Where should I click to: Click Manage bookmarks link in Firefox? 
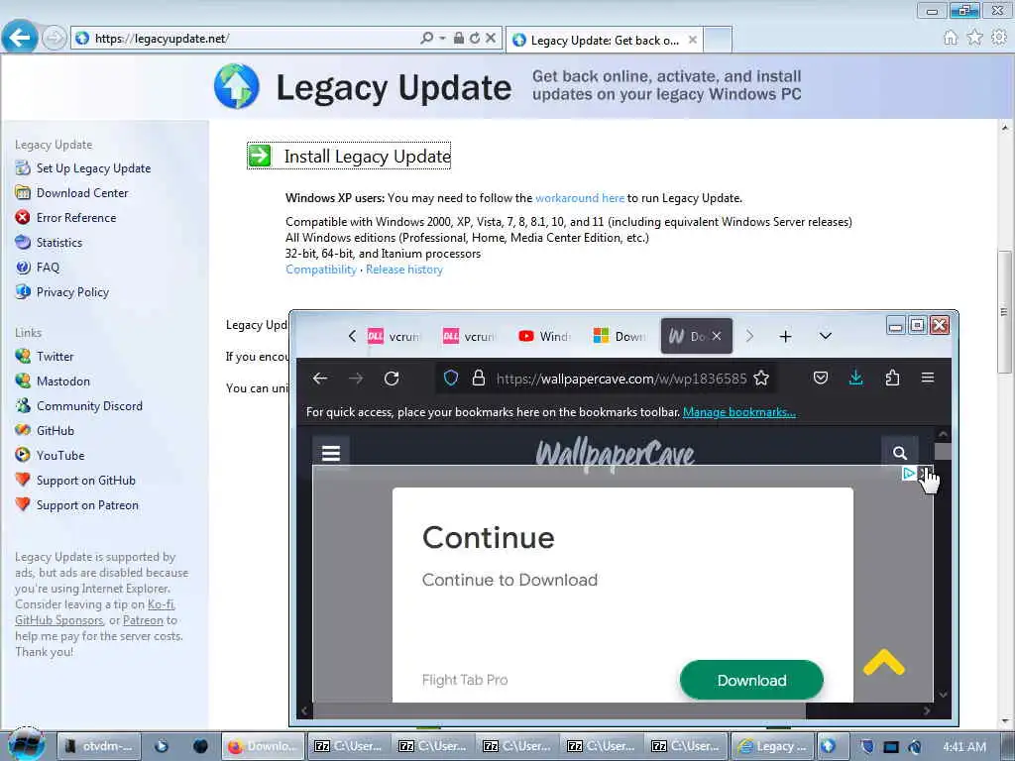pos(739,412)
